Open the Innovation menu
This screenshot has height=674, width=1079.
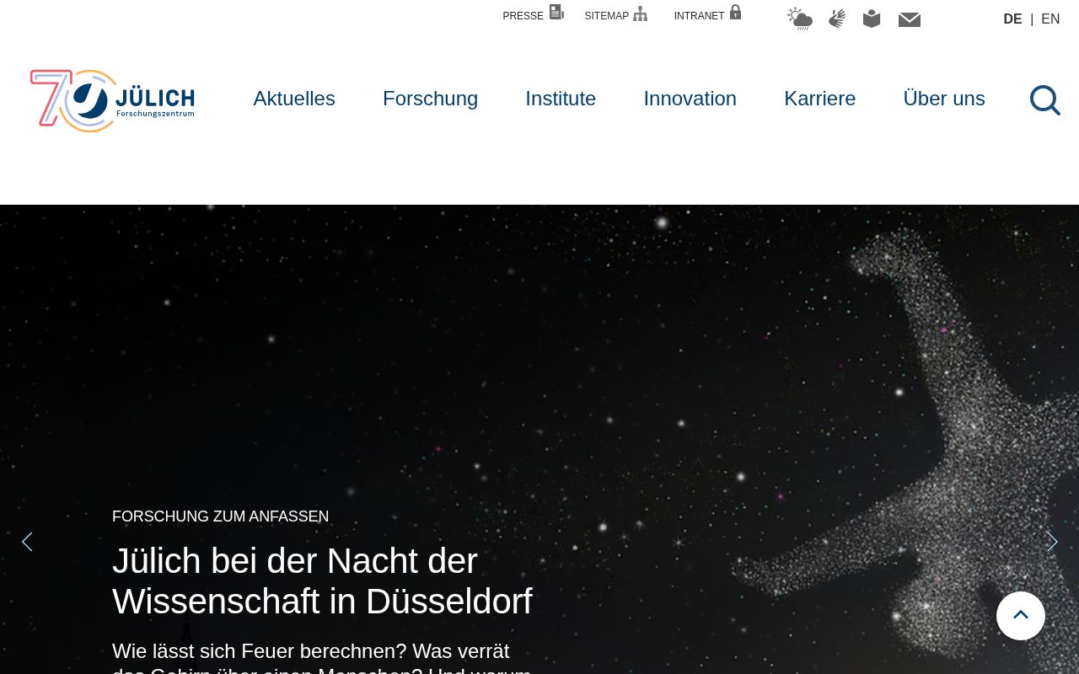pyautogui.click(x=690, y=99)
